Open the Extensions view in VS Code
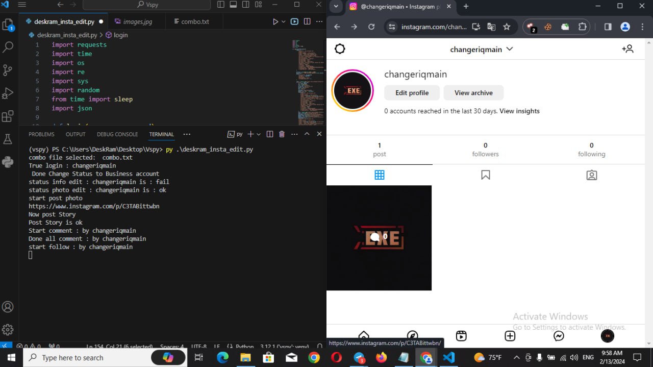 (8, 116)
